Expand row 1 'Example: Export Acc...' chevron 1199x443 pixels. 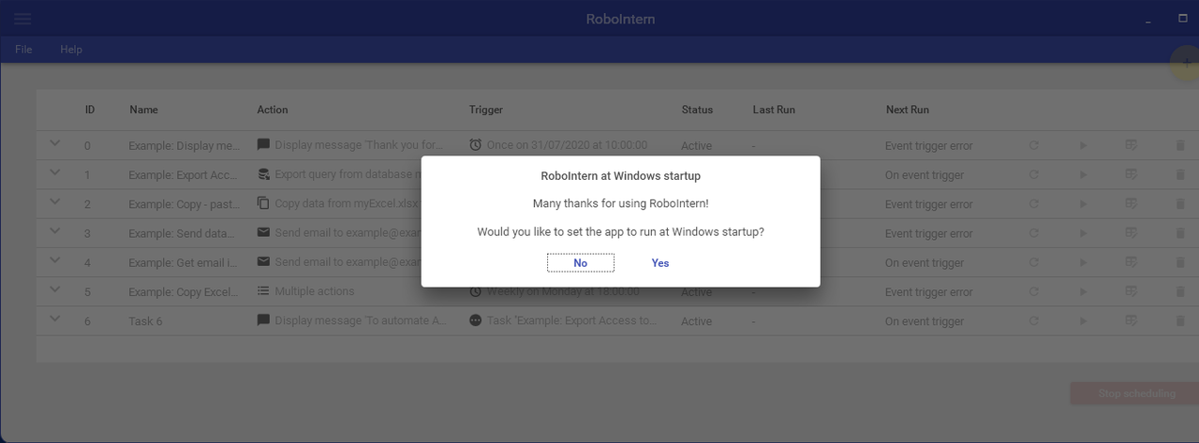pos(54,172)
